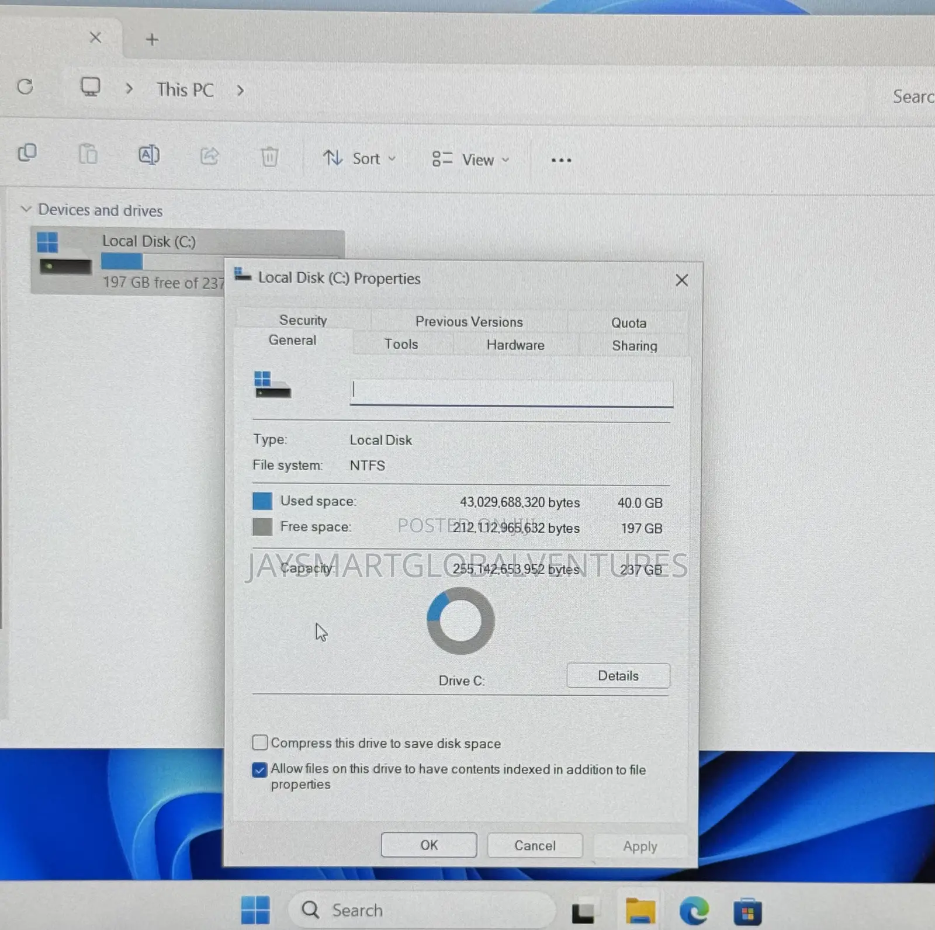Open the See more three-dots menu
This screenshot has height=930, width=935.
(x=561, y=160)
